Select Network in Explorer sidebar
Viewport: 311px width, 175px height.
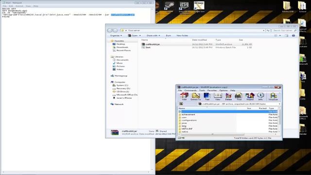119,104
